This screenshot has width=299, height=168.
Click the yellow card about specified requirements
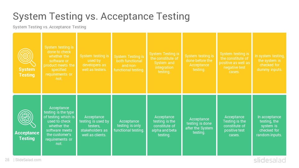(x=59, y=63)
